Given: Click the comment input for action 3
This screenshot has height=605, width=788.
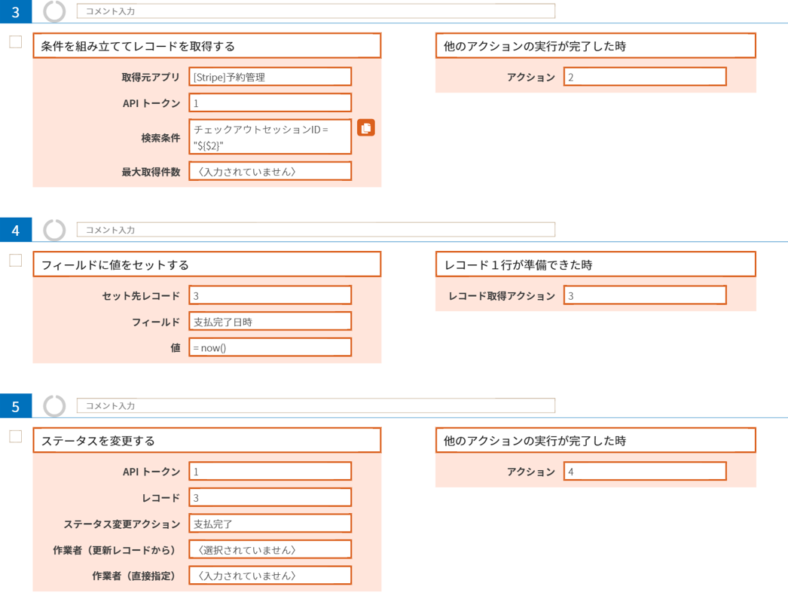Looking at the screenshot, I should (x=316, y=11).
